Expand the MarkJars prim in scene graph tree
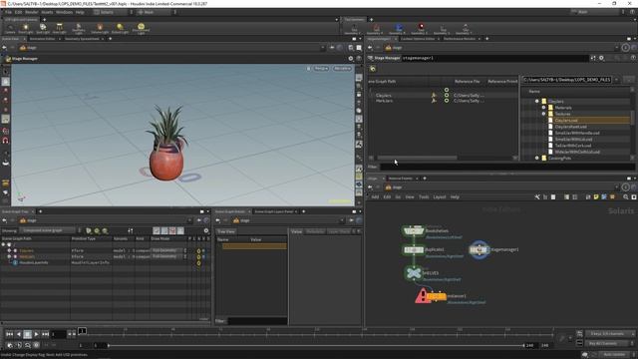 click(x=9, y=257)
